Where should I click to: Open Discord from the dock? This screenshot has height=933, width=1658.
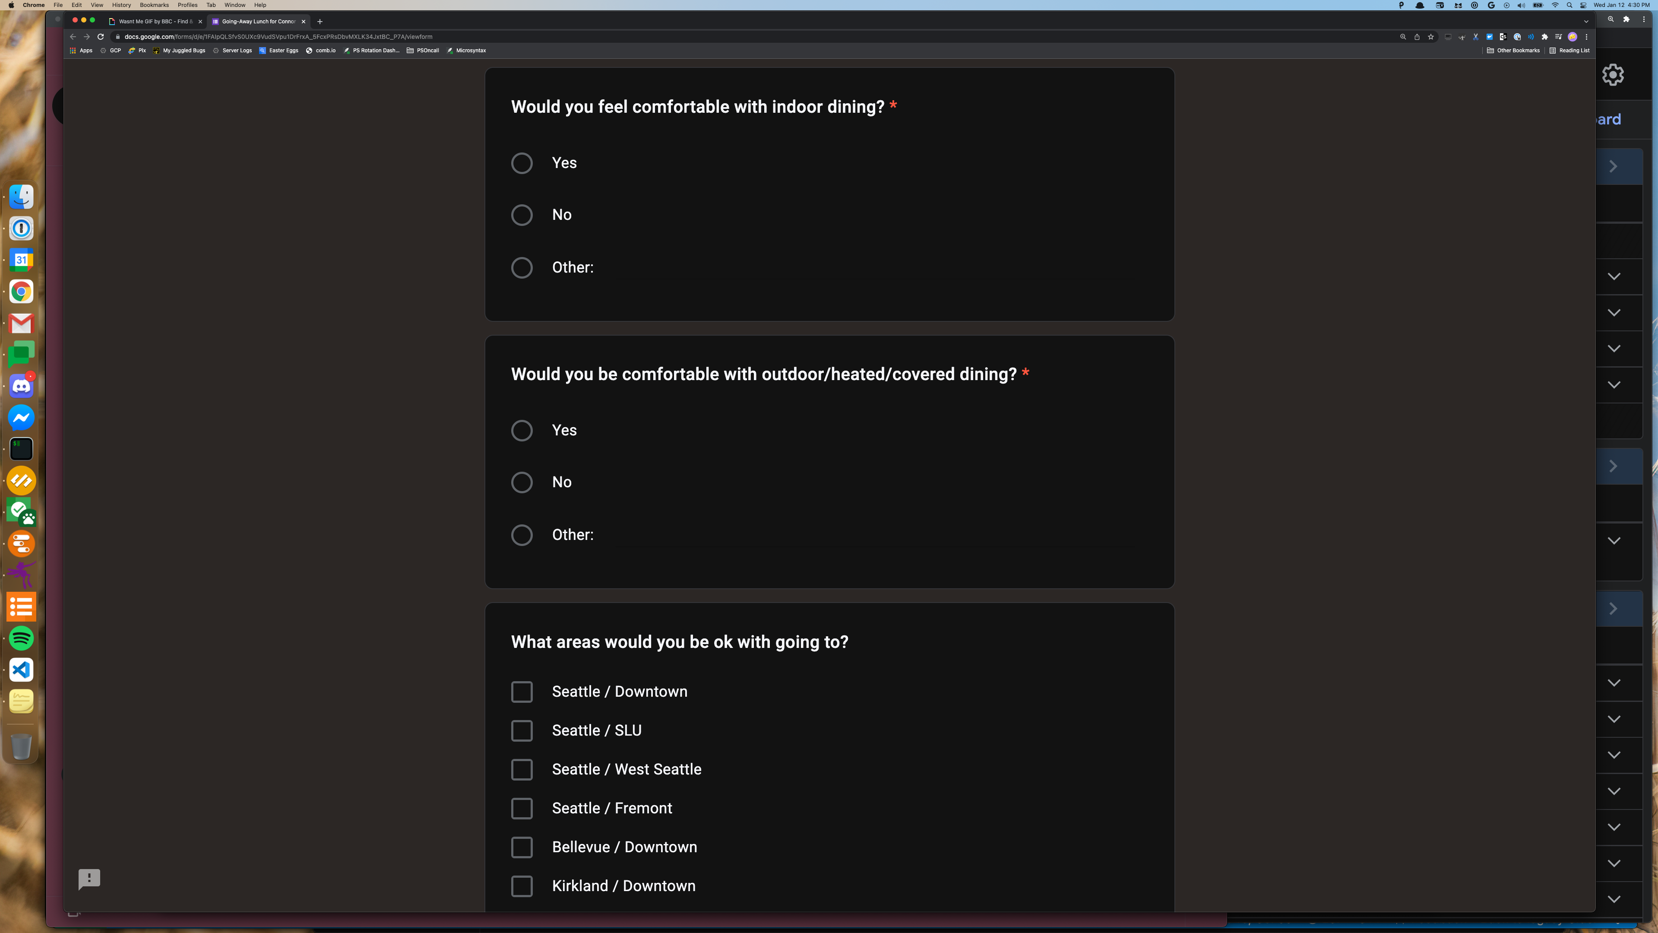point(21,386)
